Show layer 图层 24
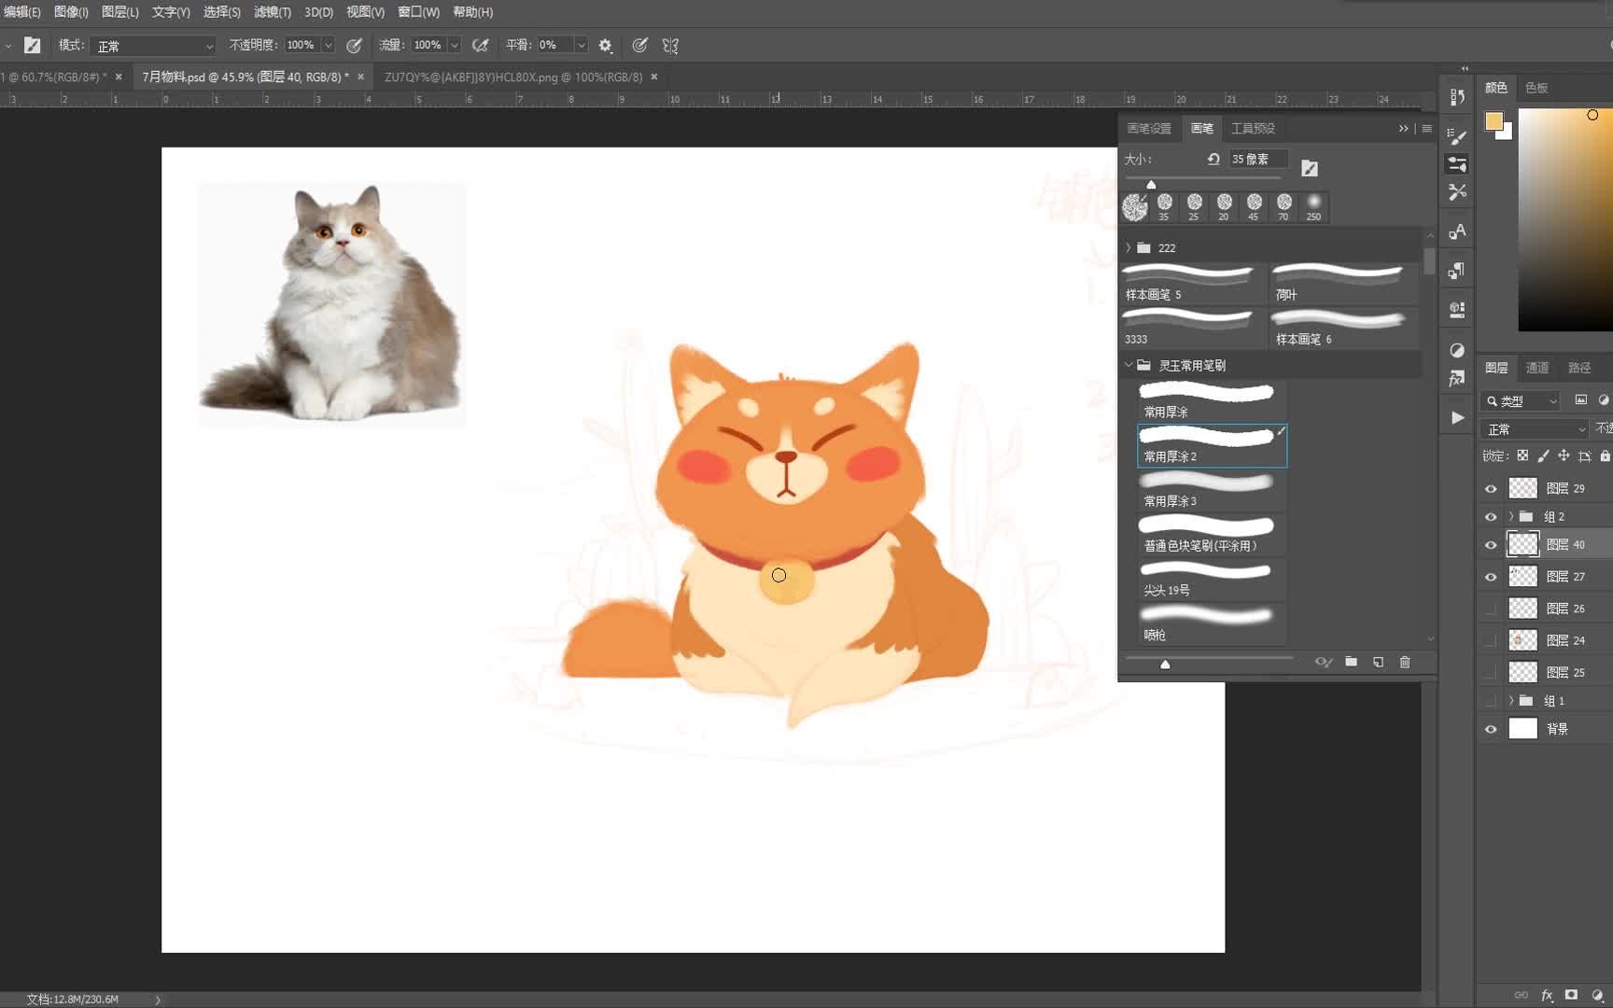The image size is (1613, 1008). point(1491,640)
